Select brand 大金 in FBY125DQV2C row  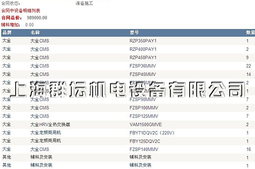click(6, 141)
